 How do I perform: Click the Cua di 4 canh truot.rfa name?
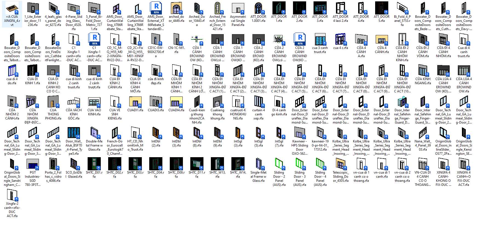464,52
